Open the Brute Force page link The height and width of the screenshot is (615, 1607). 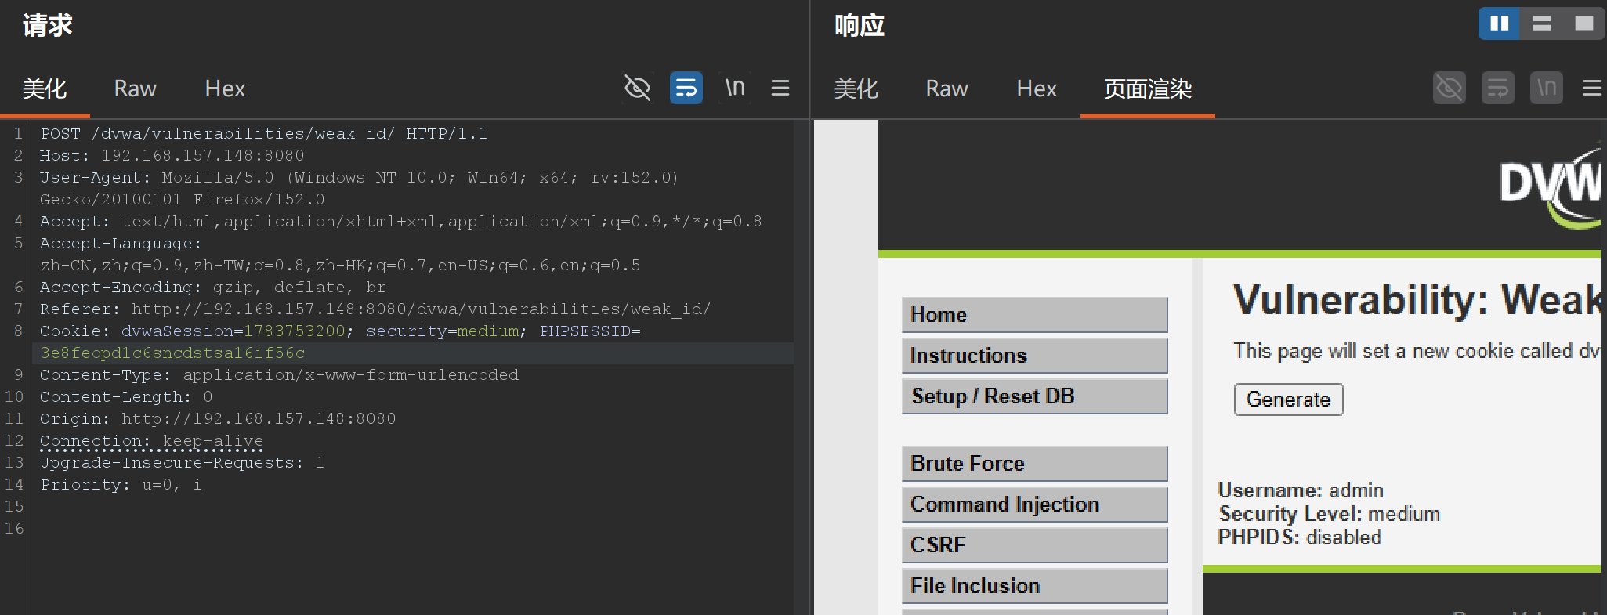click(1034, 464)
